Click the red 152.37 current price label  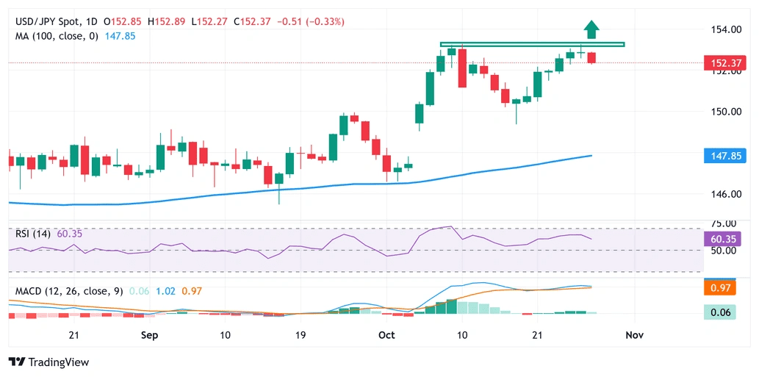[x=724, y=63]
